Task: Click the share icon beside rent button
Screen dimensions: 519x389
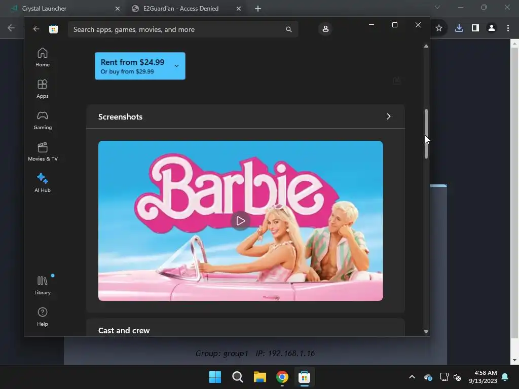Action: pos(396,81)
